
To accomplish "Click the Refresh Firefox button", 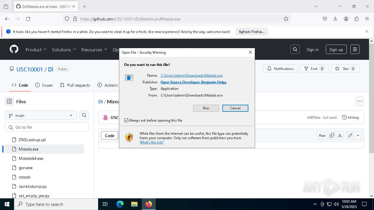I will pos(252,32).
